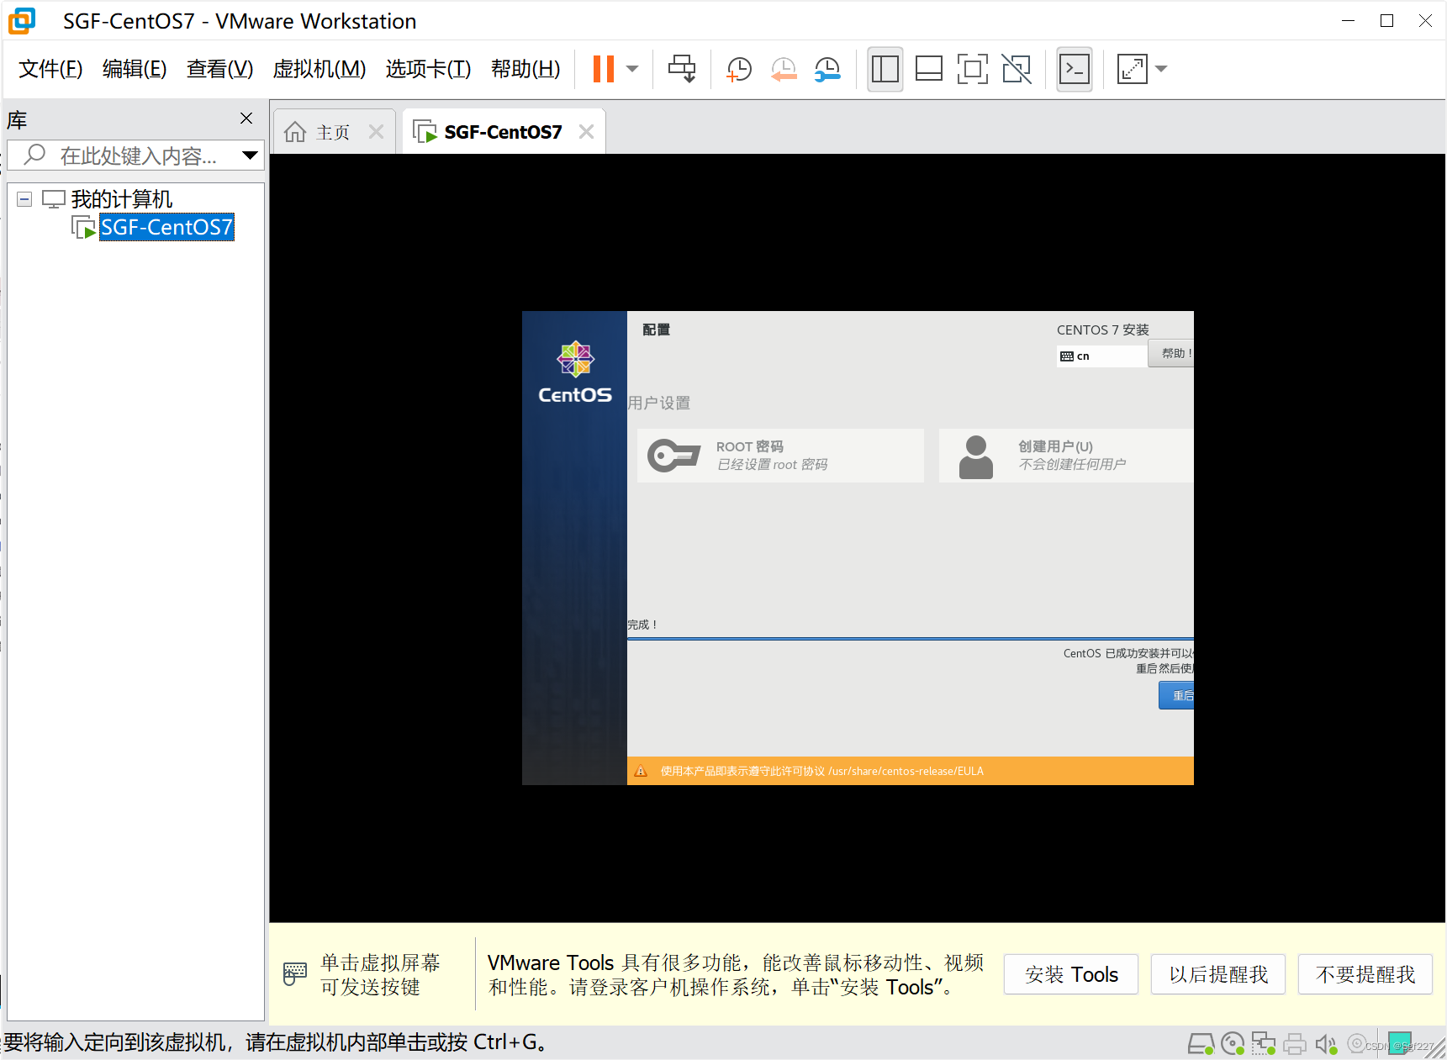Close the SGF-CentOS7 tab with its X
Screen dimensions: 1447x1060
(x=586, y=132)
